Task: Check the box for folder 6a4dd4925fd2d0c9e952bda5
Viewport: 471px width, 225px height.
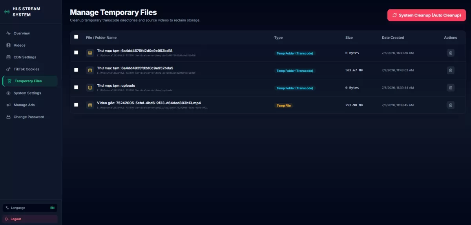Action: tap(76, 70)
